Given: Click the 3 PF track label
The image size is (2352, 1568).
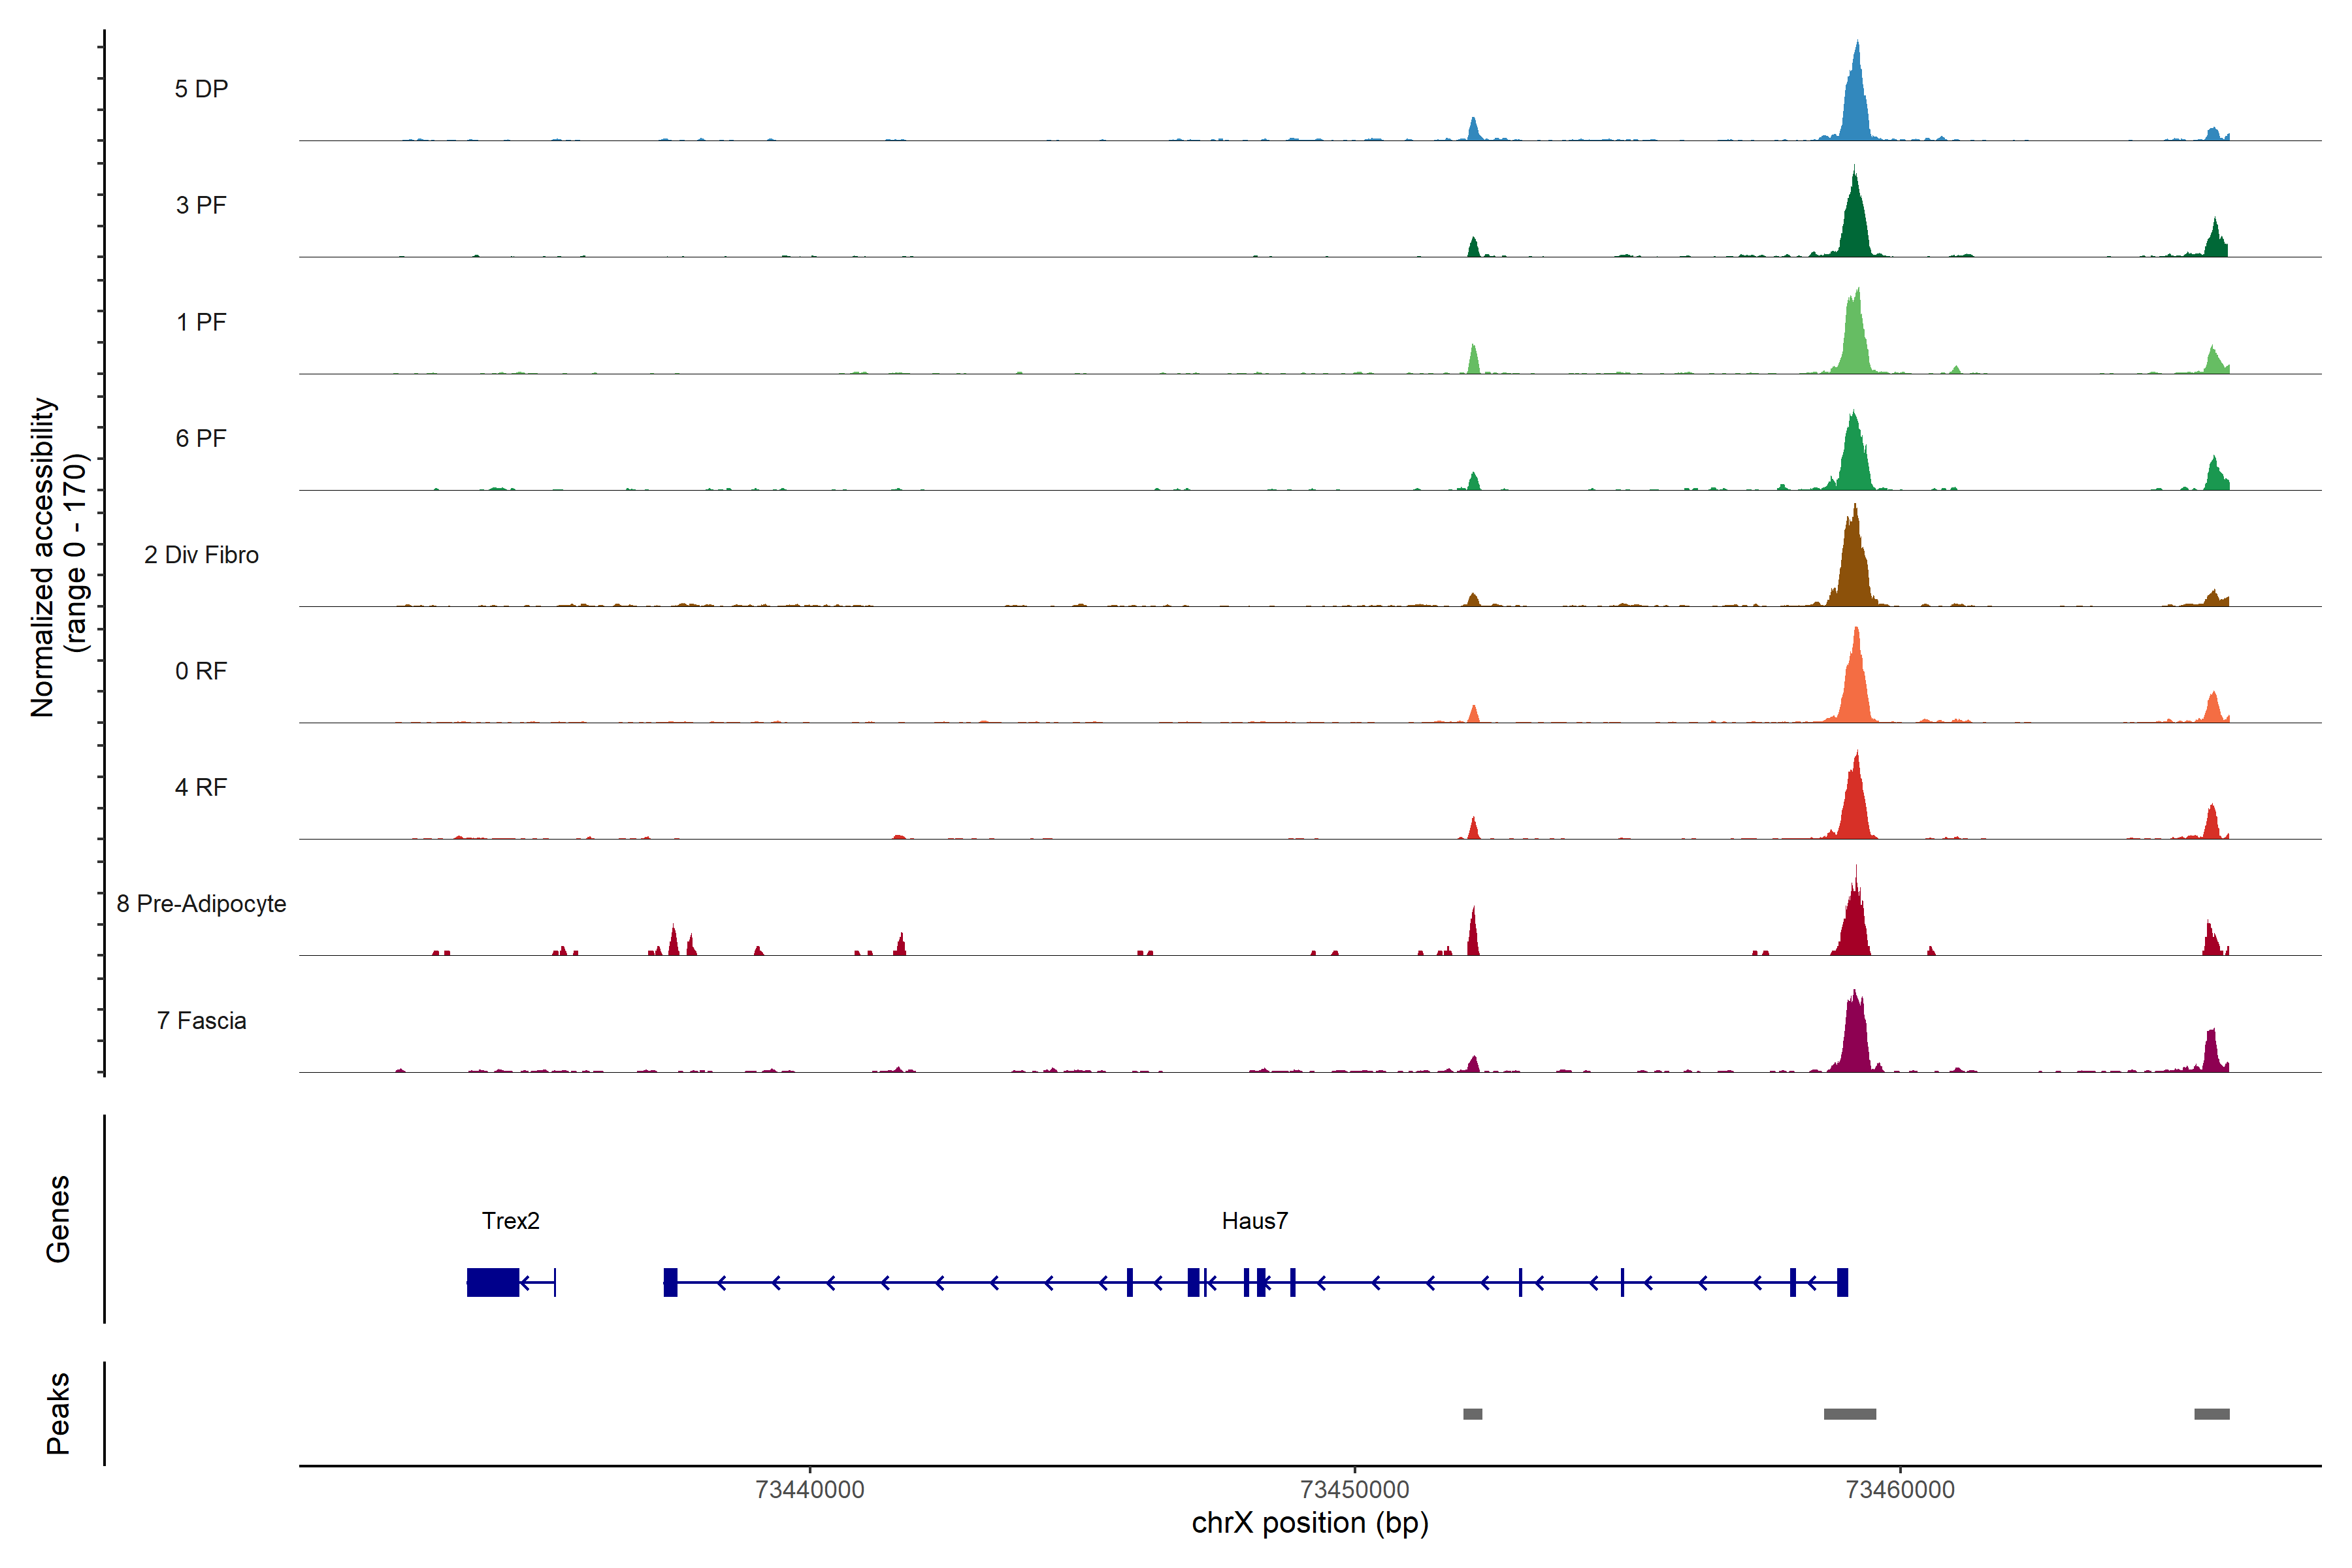Looking at the screenshot, I should (201, 205).
